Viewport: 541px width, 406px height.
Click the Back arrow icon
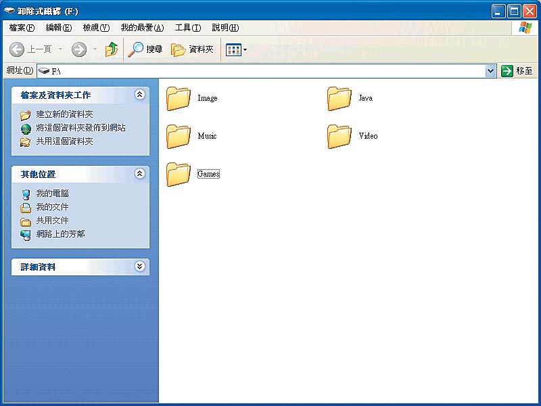[x=16, y=49]
